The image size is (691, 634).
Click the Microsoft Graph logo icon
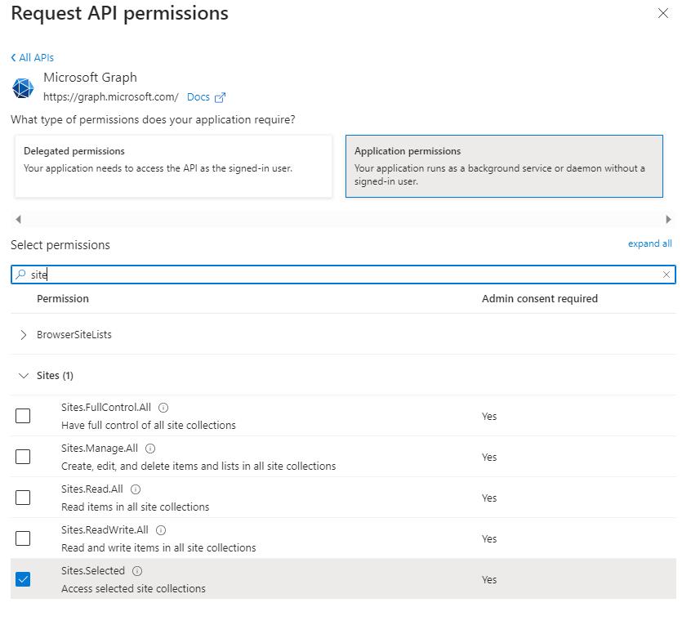coord(23,87)
